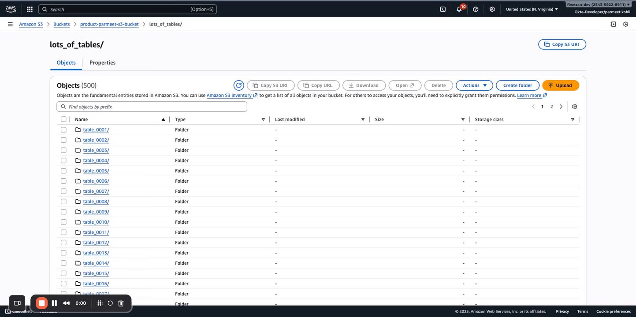The width and height of the screenshot is (636, 317).
Task: Click the hexagon icon at far right
Action: click(x=626, y=24)
